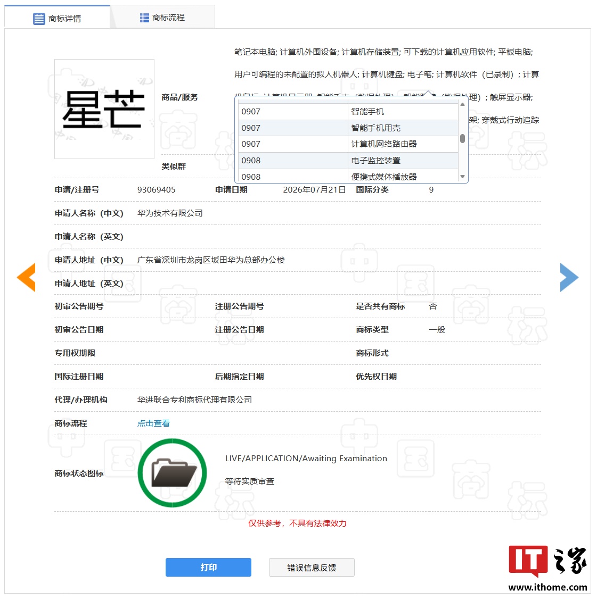Click the 商标详情 document icon
The height and width of the screenshot is (599, 597).
(39, 18)
